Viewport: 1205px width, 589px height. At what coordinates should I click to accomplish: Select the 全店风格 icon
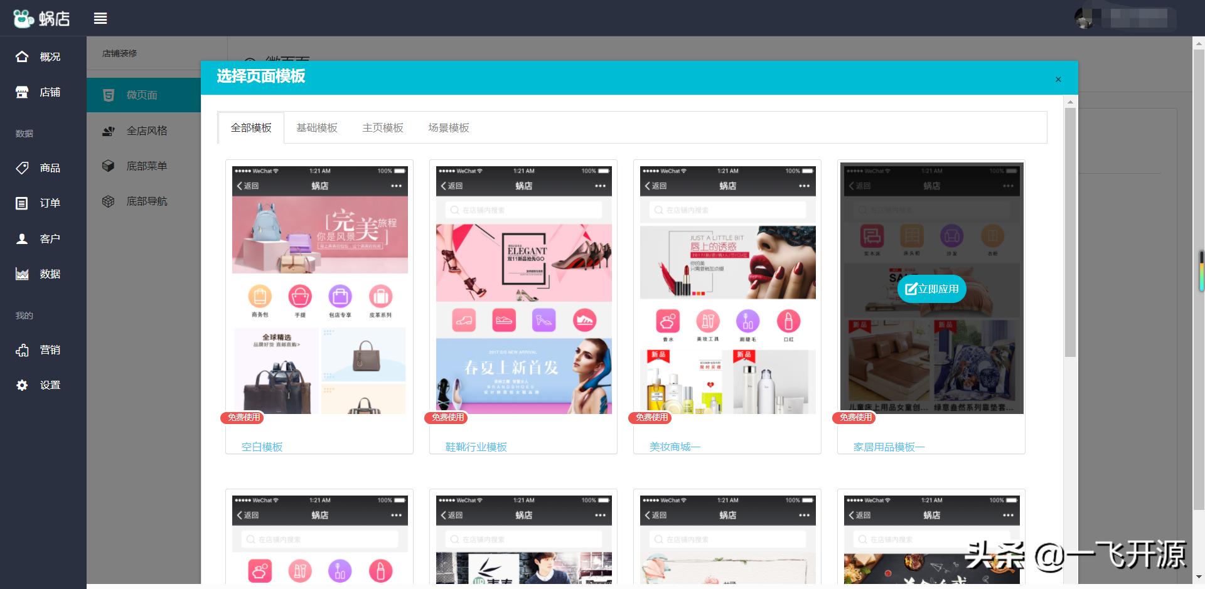tap(109, 130)
